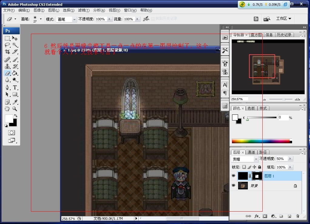
Task: Expand the 流量 flow slider arrow
Action: pos(138,19)
